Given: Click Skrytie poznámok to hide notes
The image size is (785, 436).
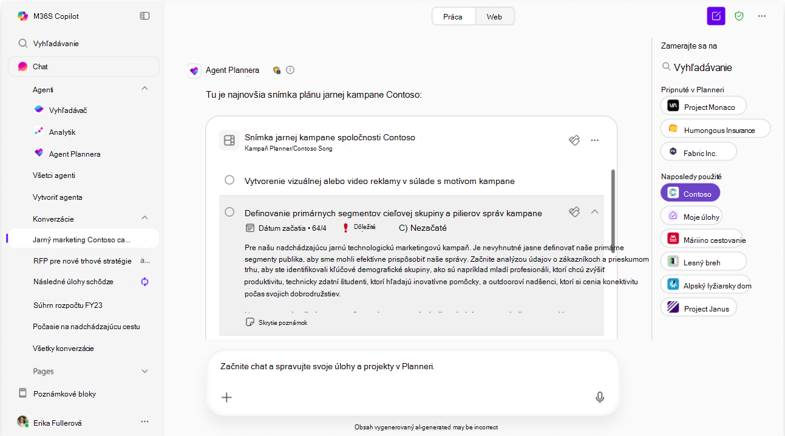Looking at the screenshot, I should coord(276,322).
